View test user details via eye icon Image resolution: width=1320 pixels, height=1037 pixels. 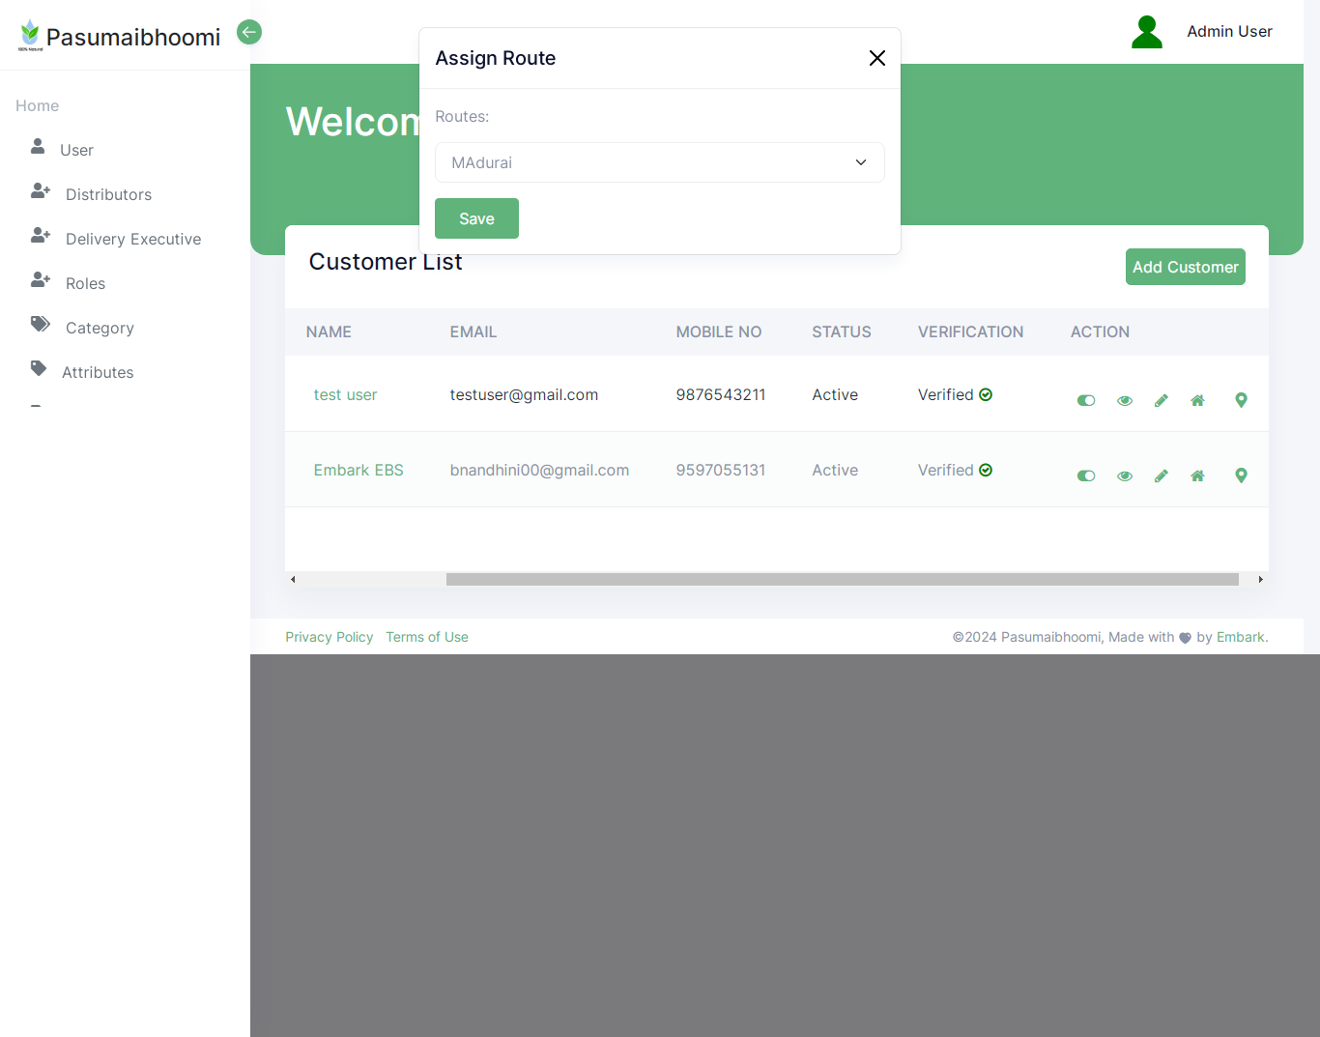[1124, 400]
